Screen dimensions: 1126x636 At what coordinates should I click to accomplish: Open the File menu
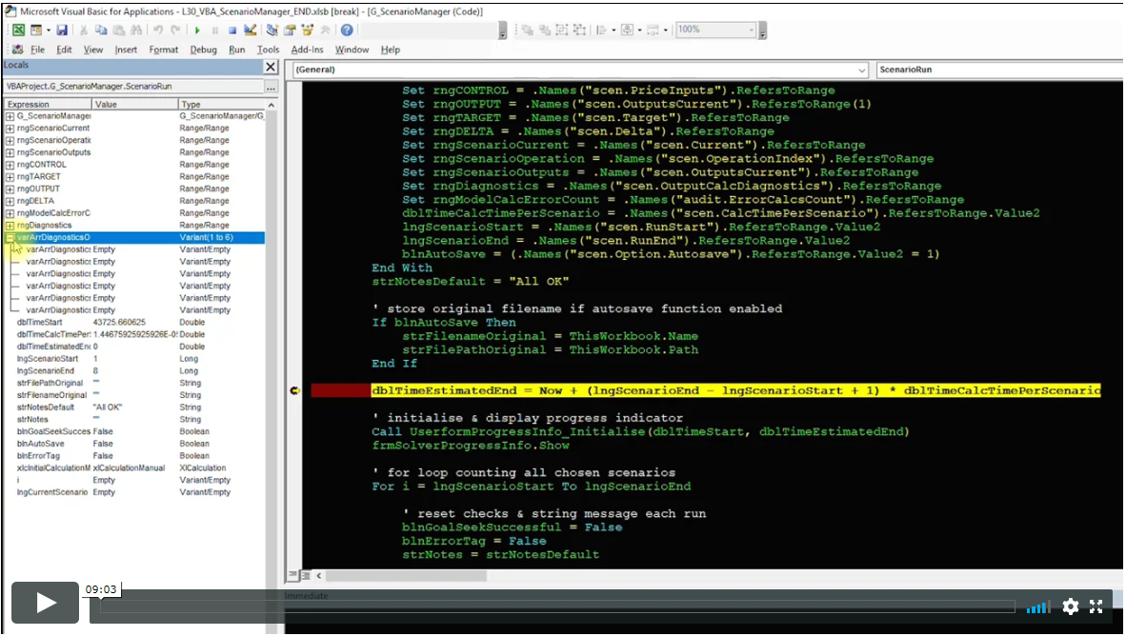point(37,50)
